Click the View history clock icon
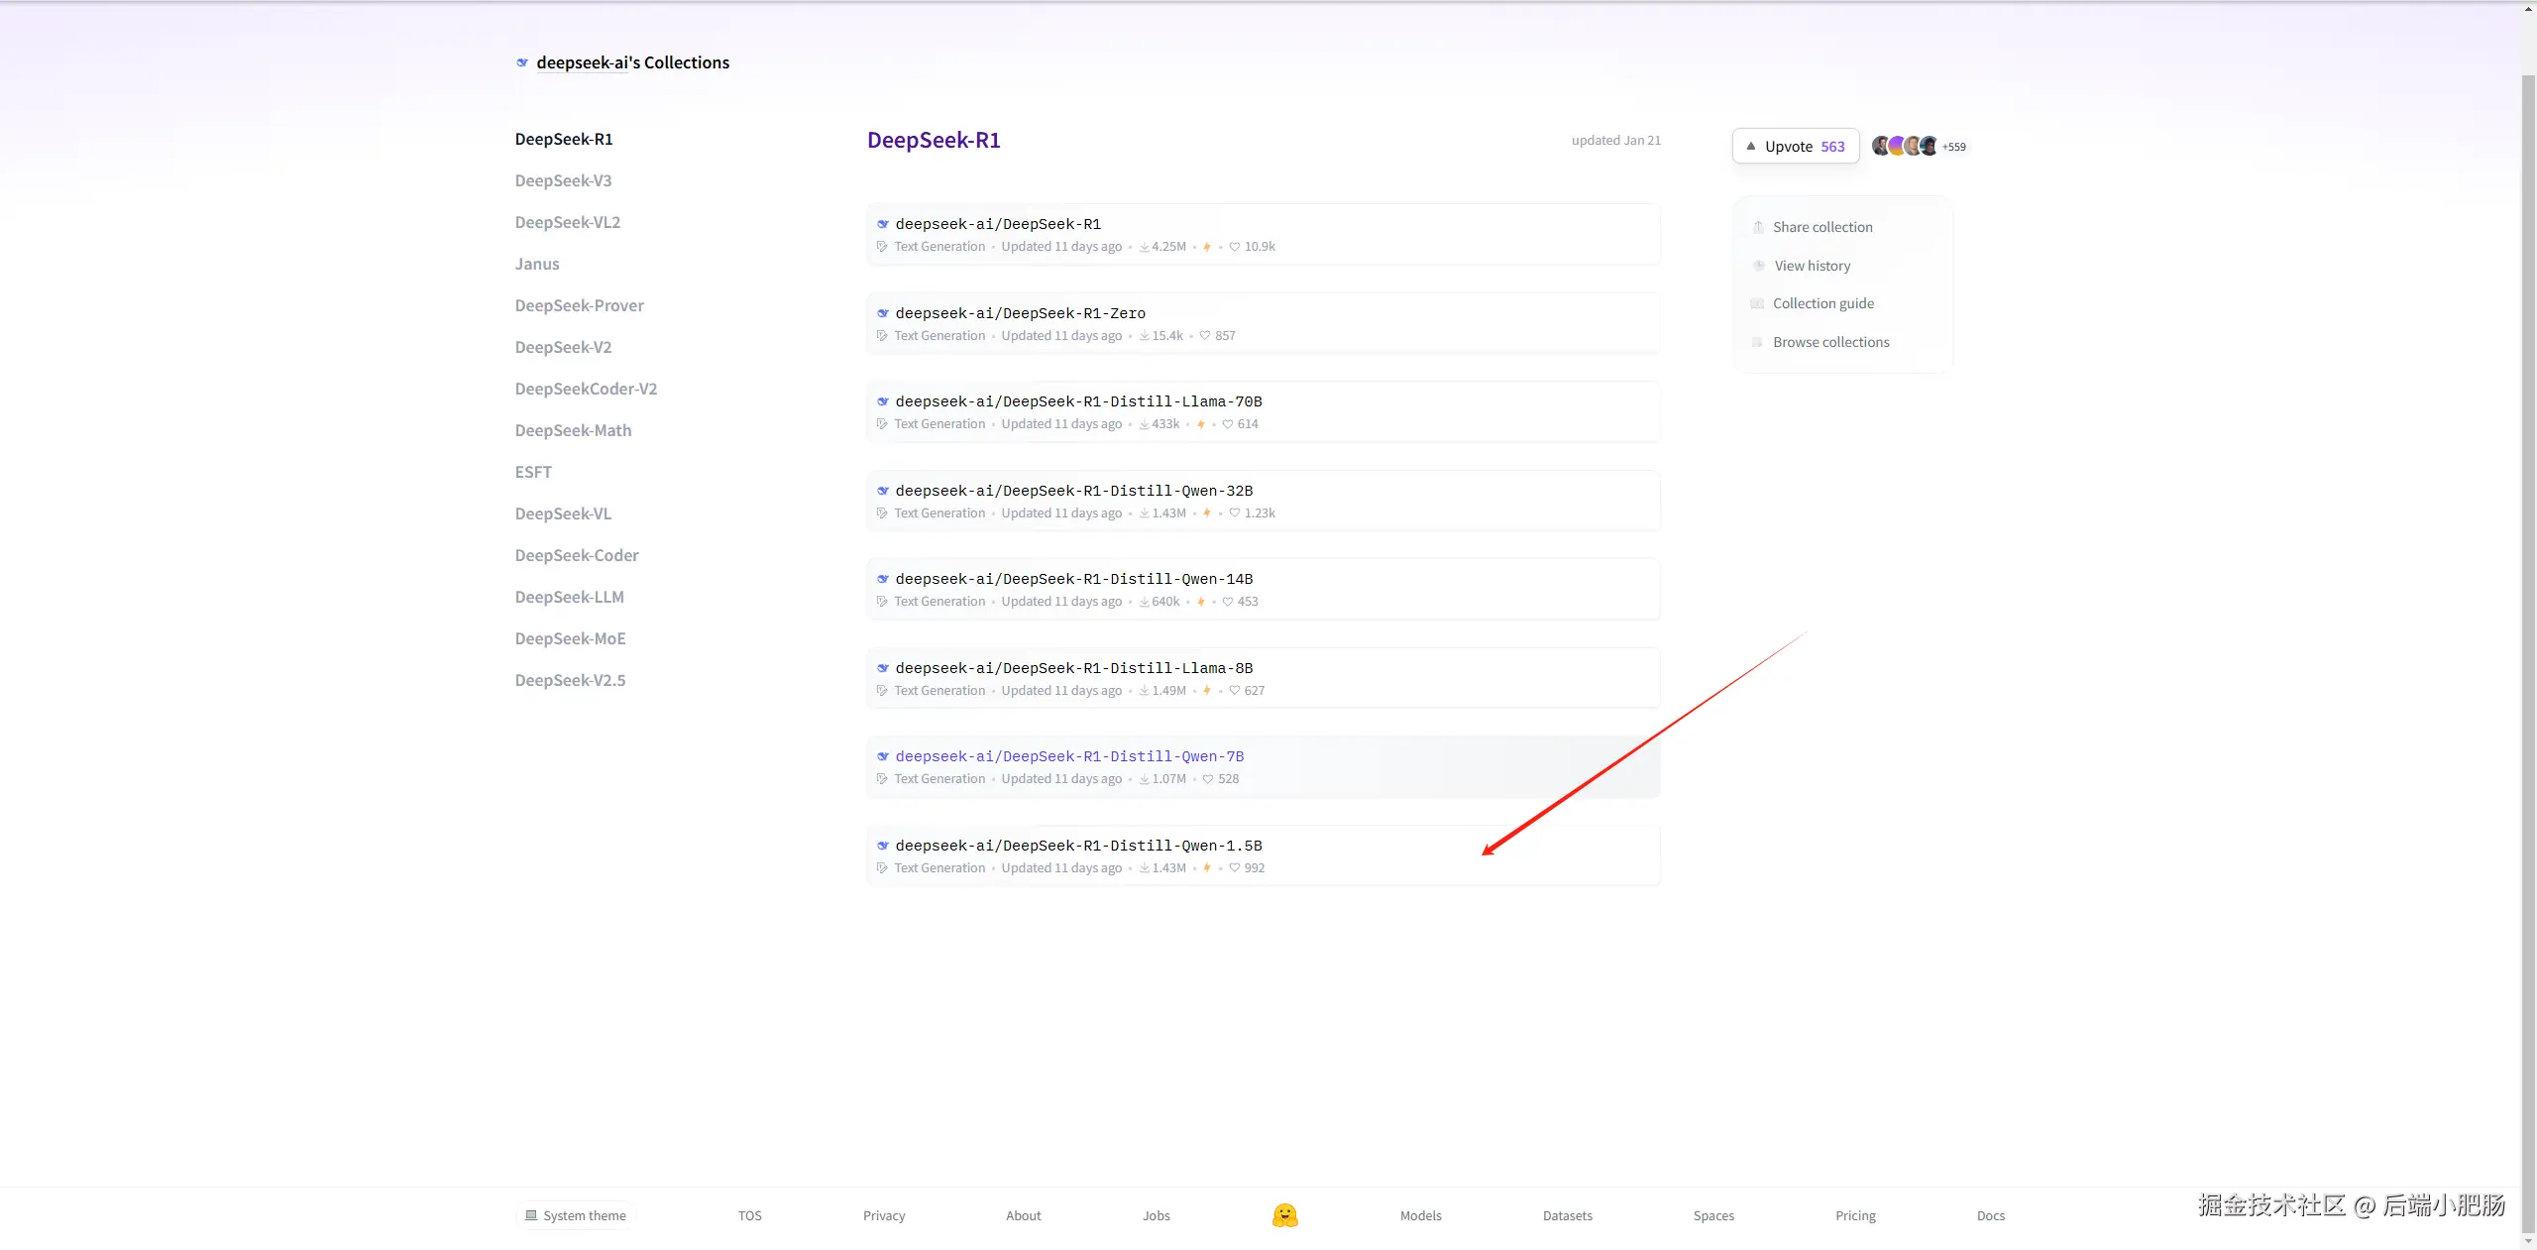 1759,266
